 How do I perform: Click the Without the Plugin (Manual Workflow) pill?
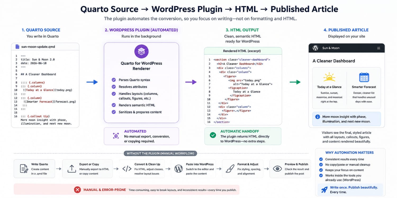pyautogui.click(x=160, y=153)
